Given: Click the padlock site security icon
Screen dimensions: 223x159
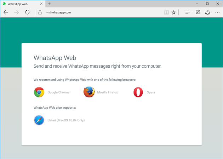Looking at the screenshot, I should pos(40,12).
